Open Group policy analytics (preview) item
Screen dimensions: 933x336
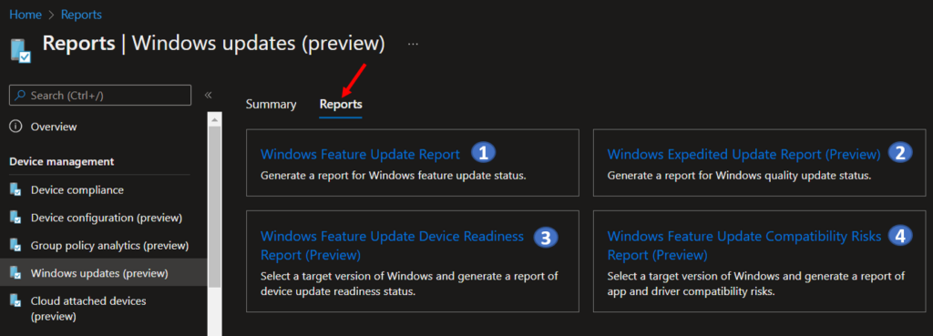click(x=109, y=245)
